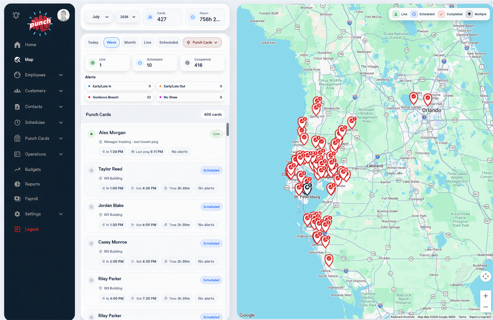This screenshot has height=320, width=493.
Task: Click Alex Morgan's Live status badge
Action: (x=216, y=134)
